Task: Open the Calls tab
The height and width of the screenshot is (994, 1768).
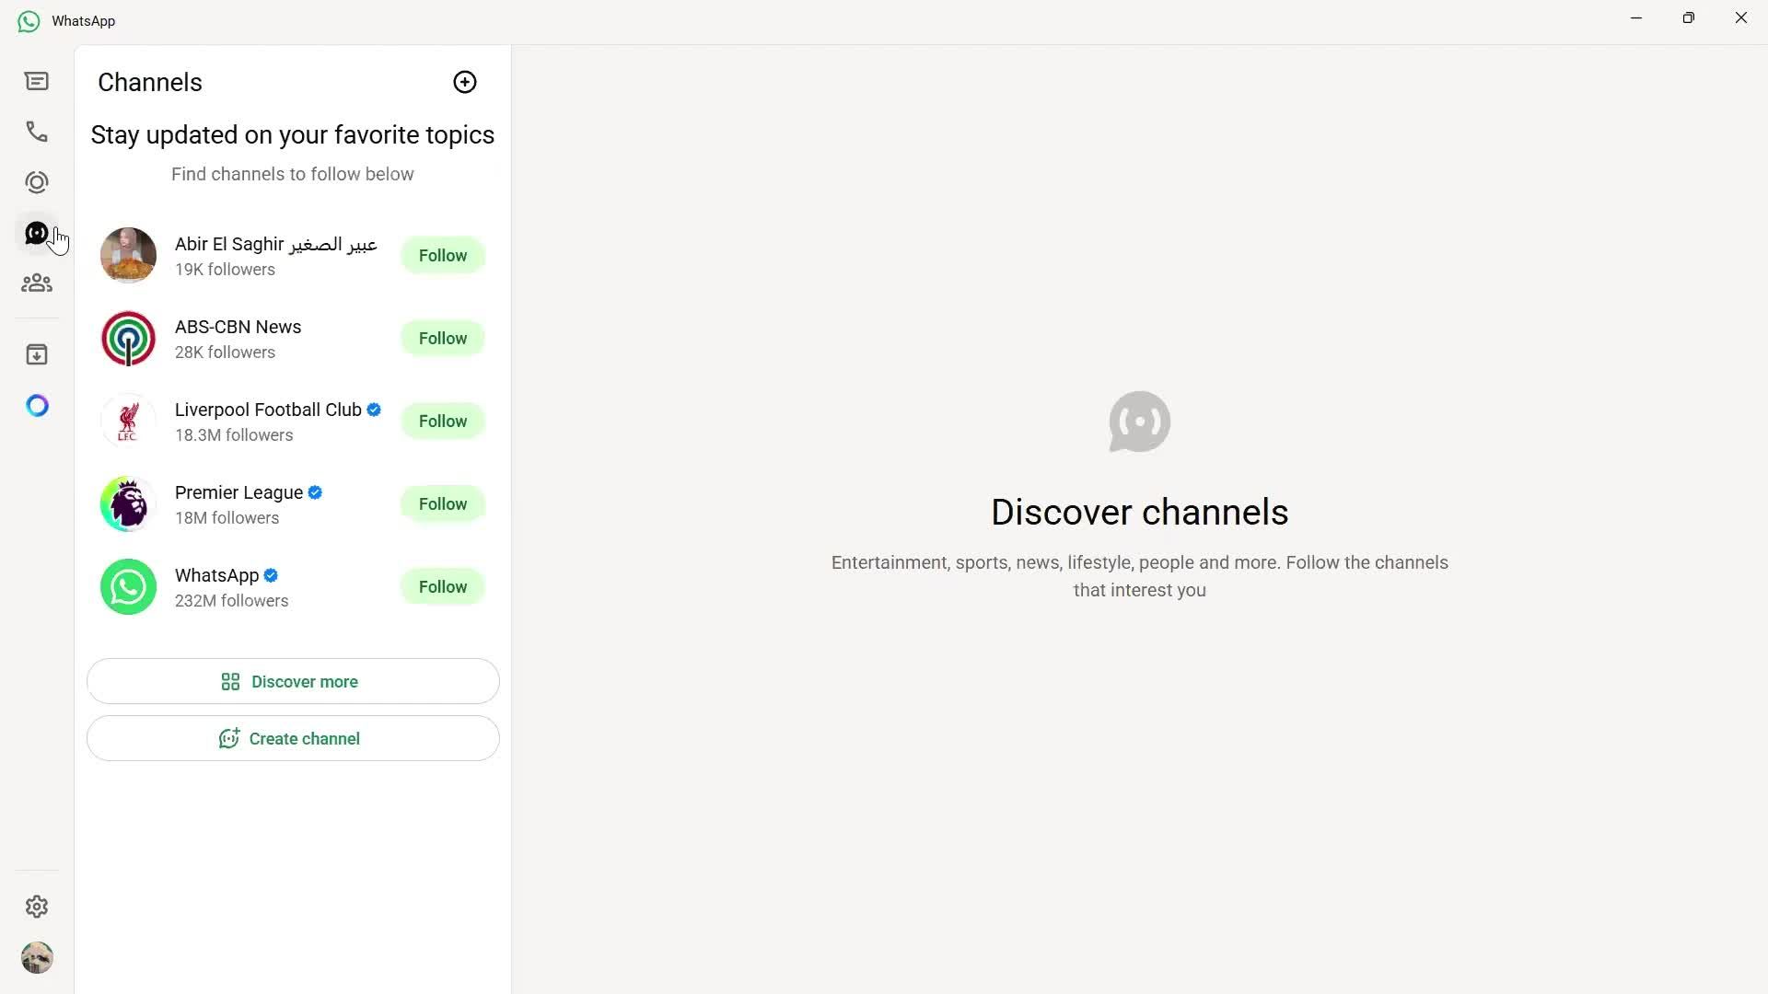Action: [36, 132]
